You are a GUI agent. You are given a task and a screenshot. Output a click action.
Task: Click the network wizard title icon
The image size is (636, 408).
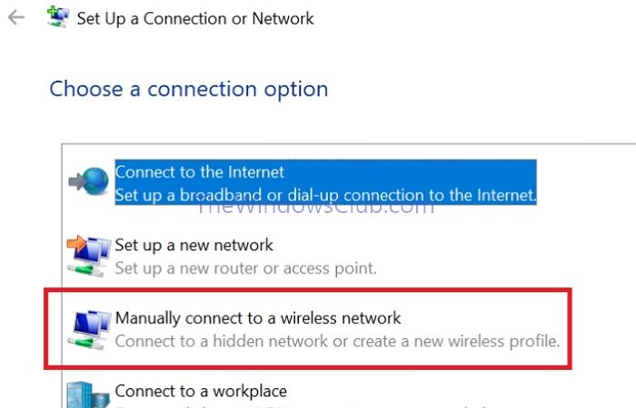pos(58,19)
